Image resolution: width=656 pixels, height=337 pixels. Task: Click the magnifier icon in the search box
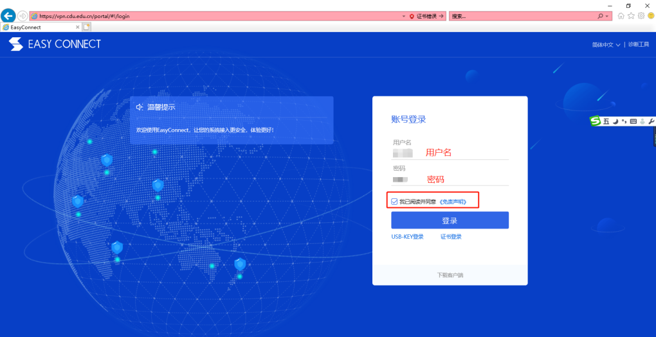coord(600,16)
